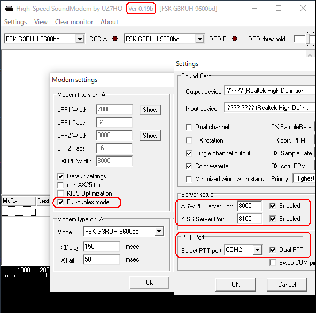Click Show button next to LPF1 Width
This screenshot has height=313, width=316.
tap(150, 110)
